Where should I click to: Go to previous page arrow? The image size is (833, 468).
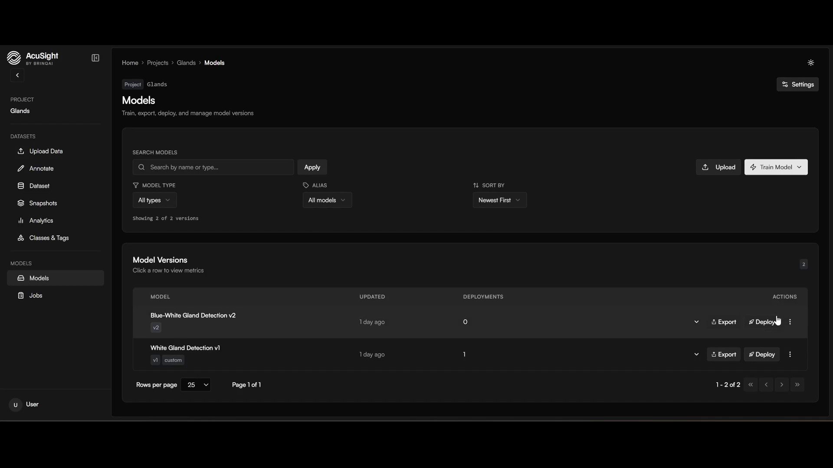766,385
